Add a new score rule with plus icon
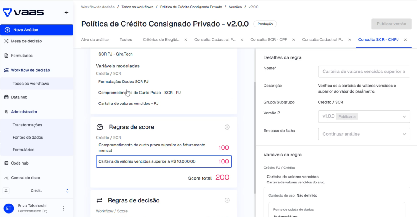The image size is (417, 217). point(227,127)
